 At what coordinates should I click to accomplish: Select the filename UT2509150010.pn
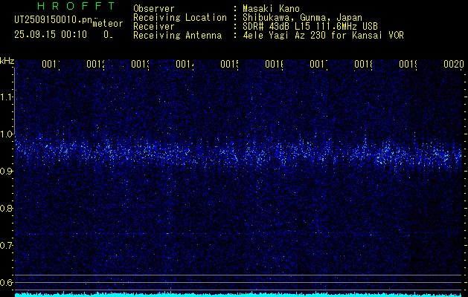click(x=53, y=19)
